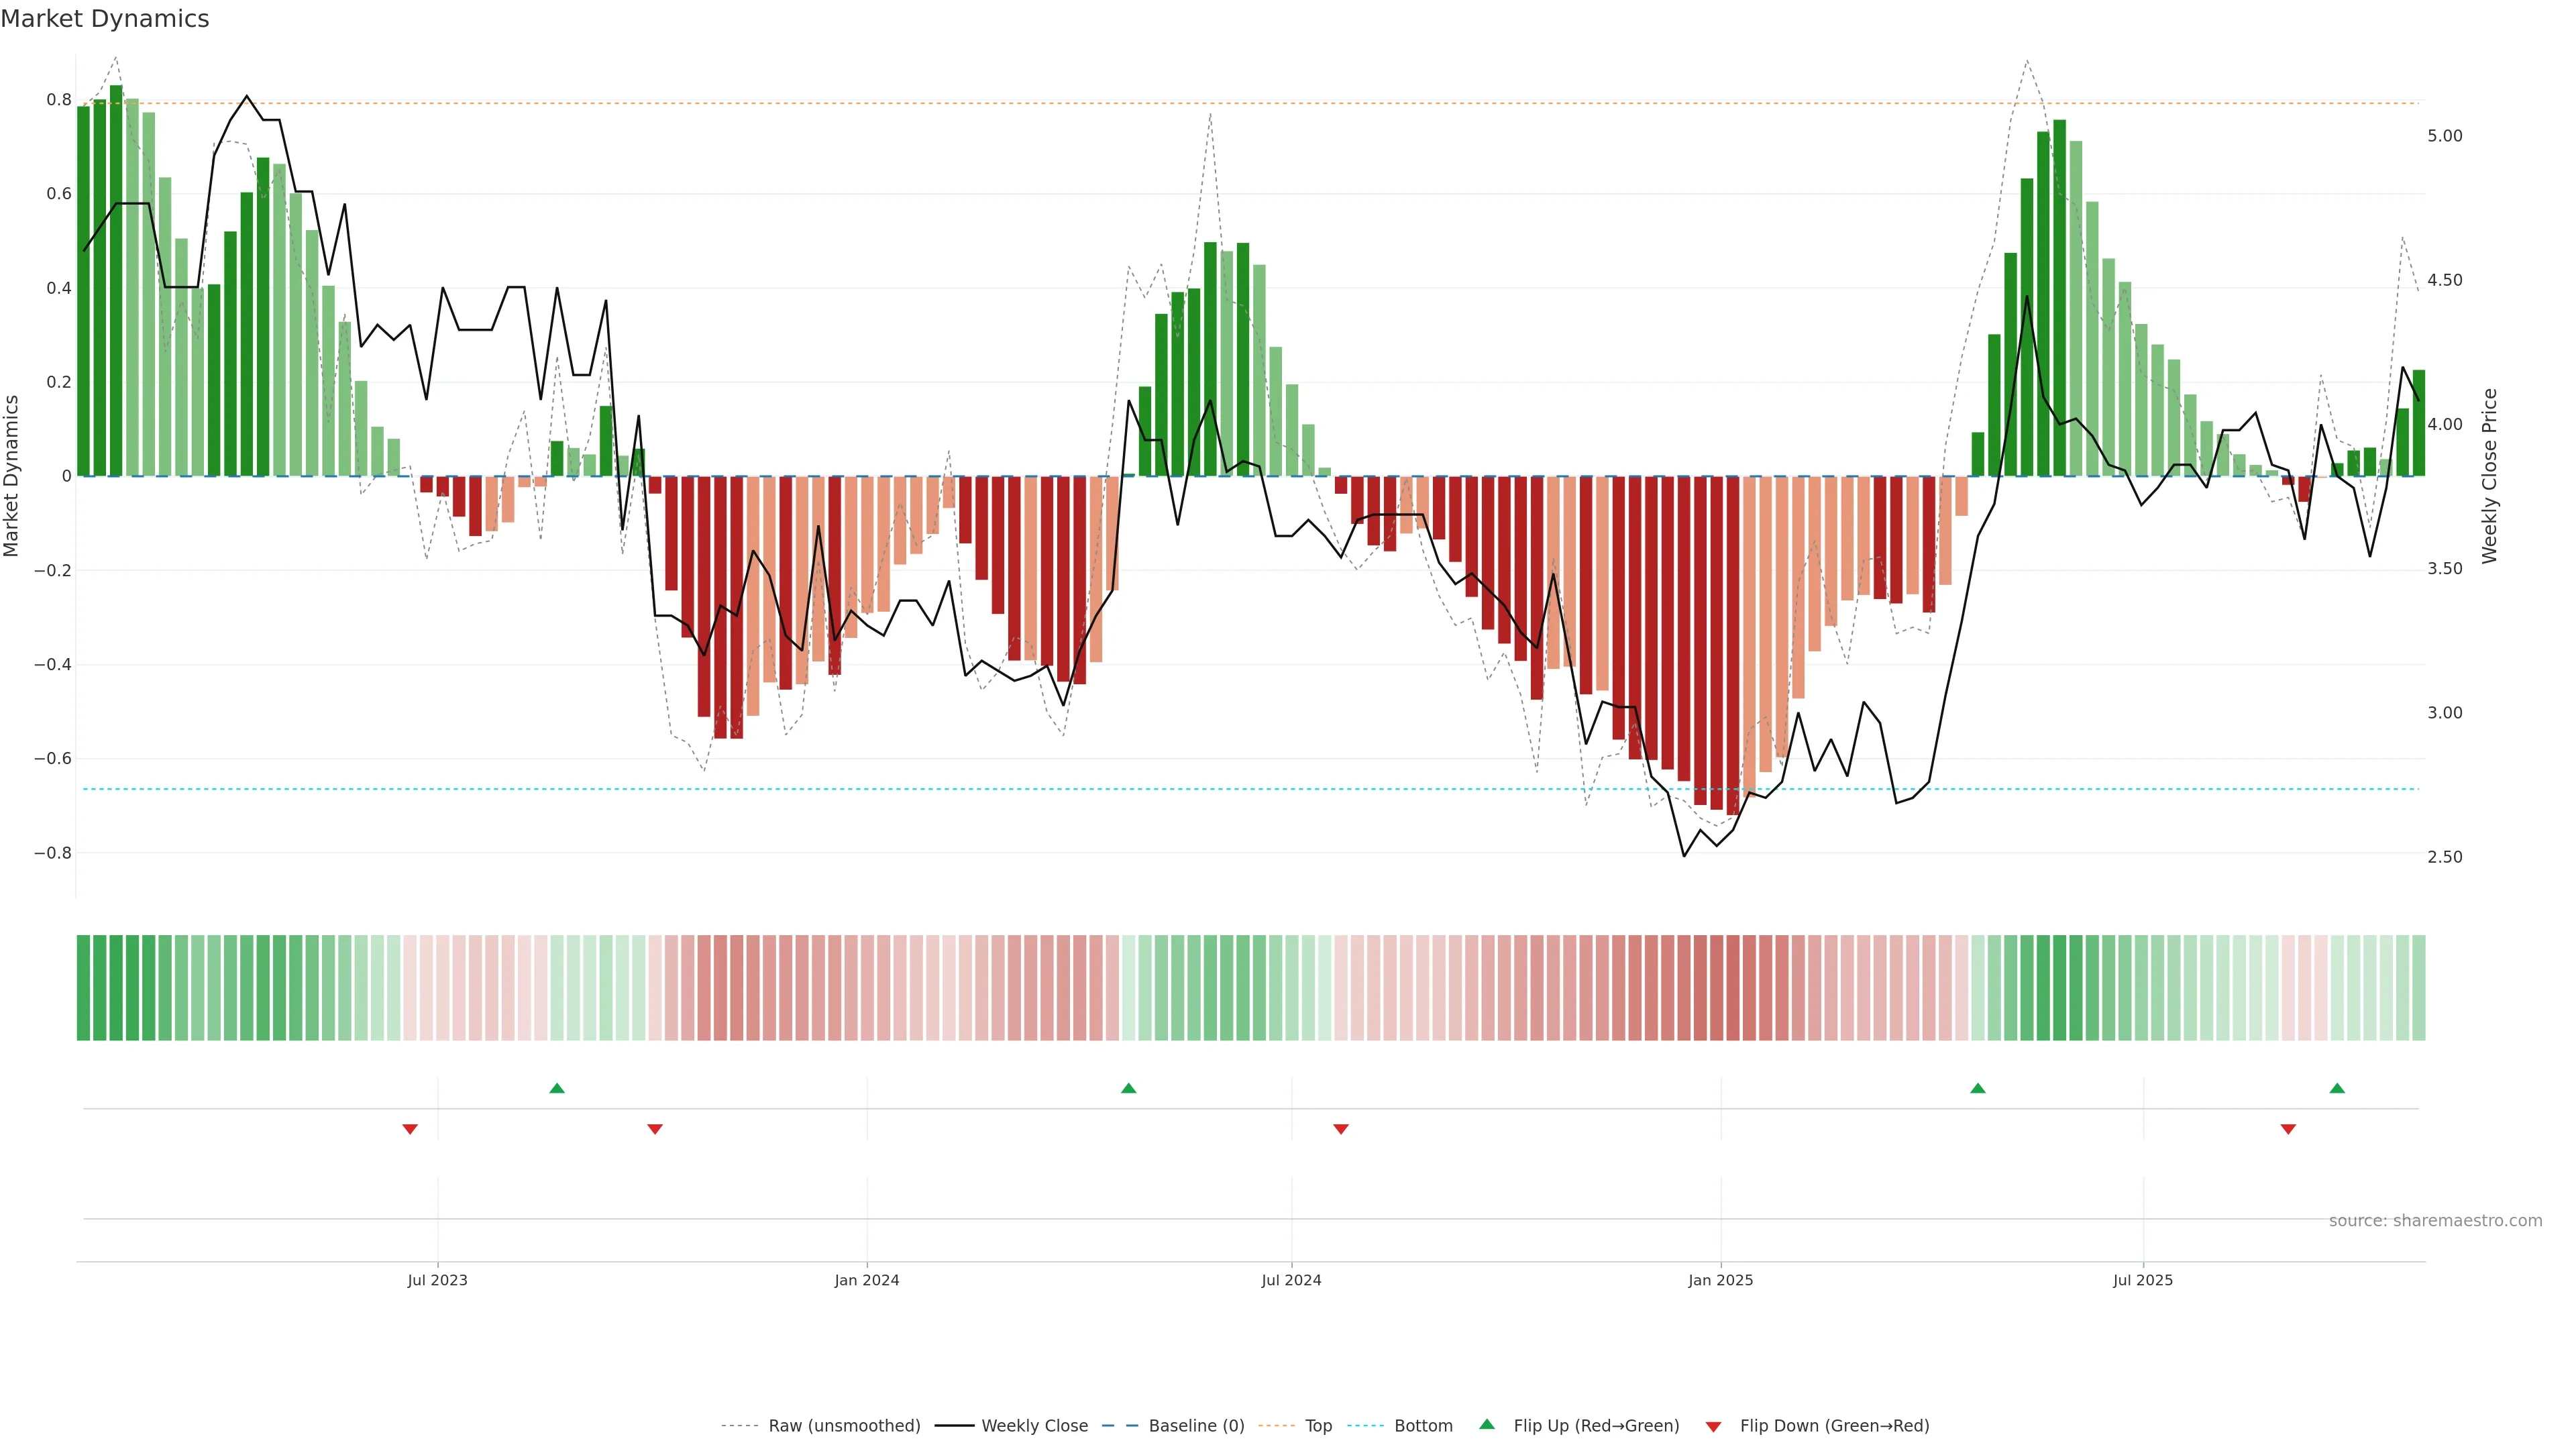Click the Weekly Close Price axis title

pyautogui.click(x=2489, y=476)
